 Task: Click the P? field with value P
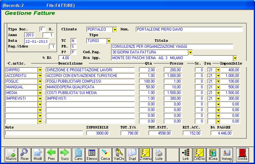73,52
